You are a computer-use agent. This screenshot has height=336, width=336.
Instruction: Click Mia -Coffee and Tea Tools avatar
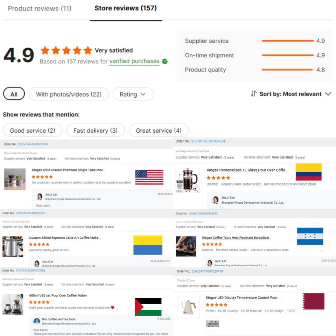click(x=37, y=321)
